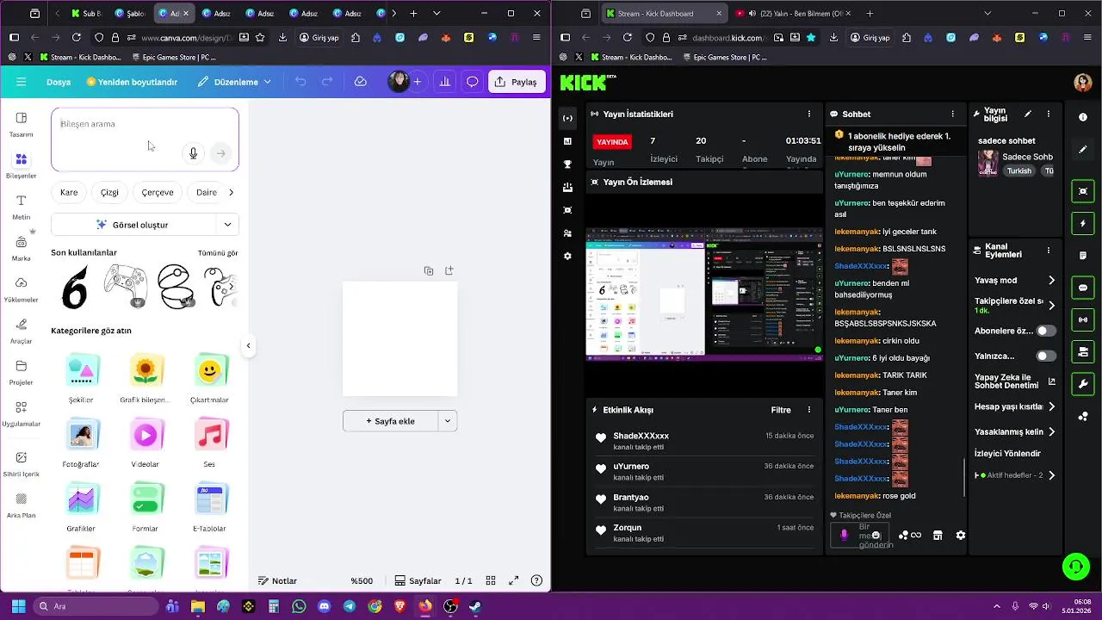Open Araçlar tools panel in Canva
This screenshot has width=1102, height=620.
pos(22,331)
